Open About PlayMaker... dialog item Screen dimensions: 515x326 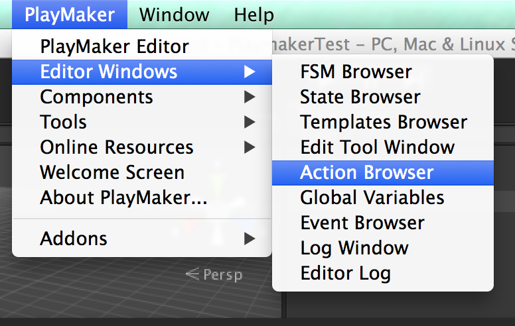click(x=142, y=197)
